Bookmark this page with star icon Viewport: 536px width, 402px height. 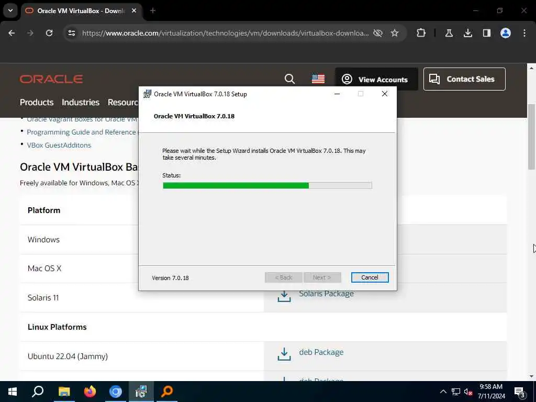point(395,33)
